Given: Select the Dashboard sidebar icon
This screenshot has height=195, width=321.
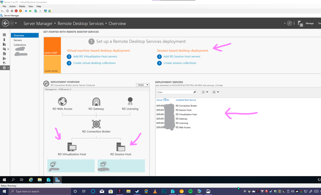Looking at the screenshot, I should (4, 35).
